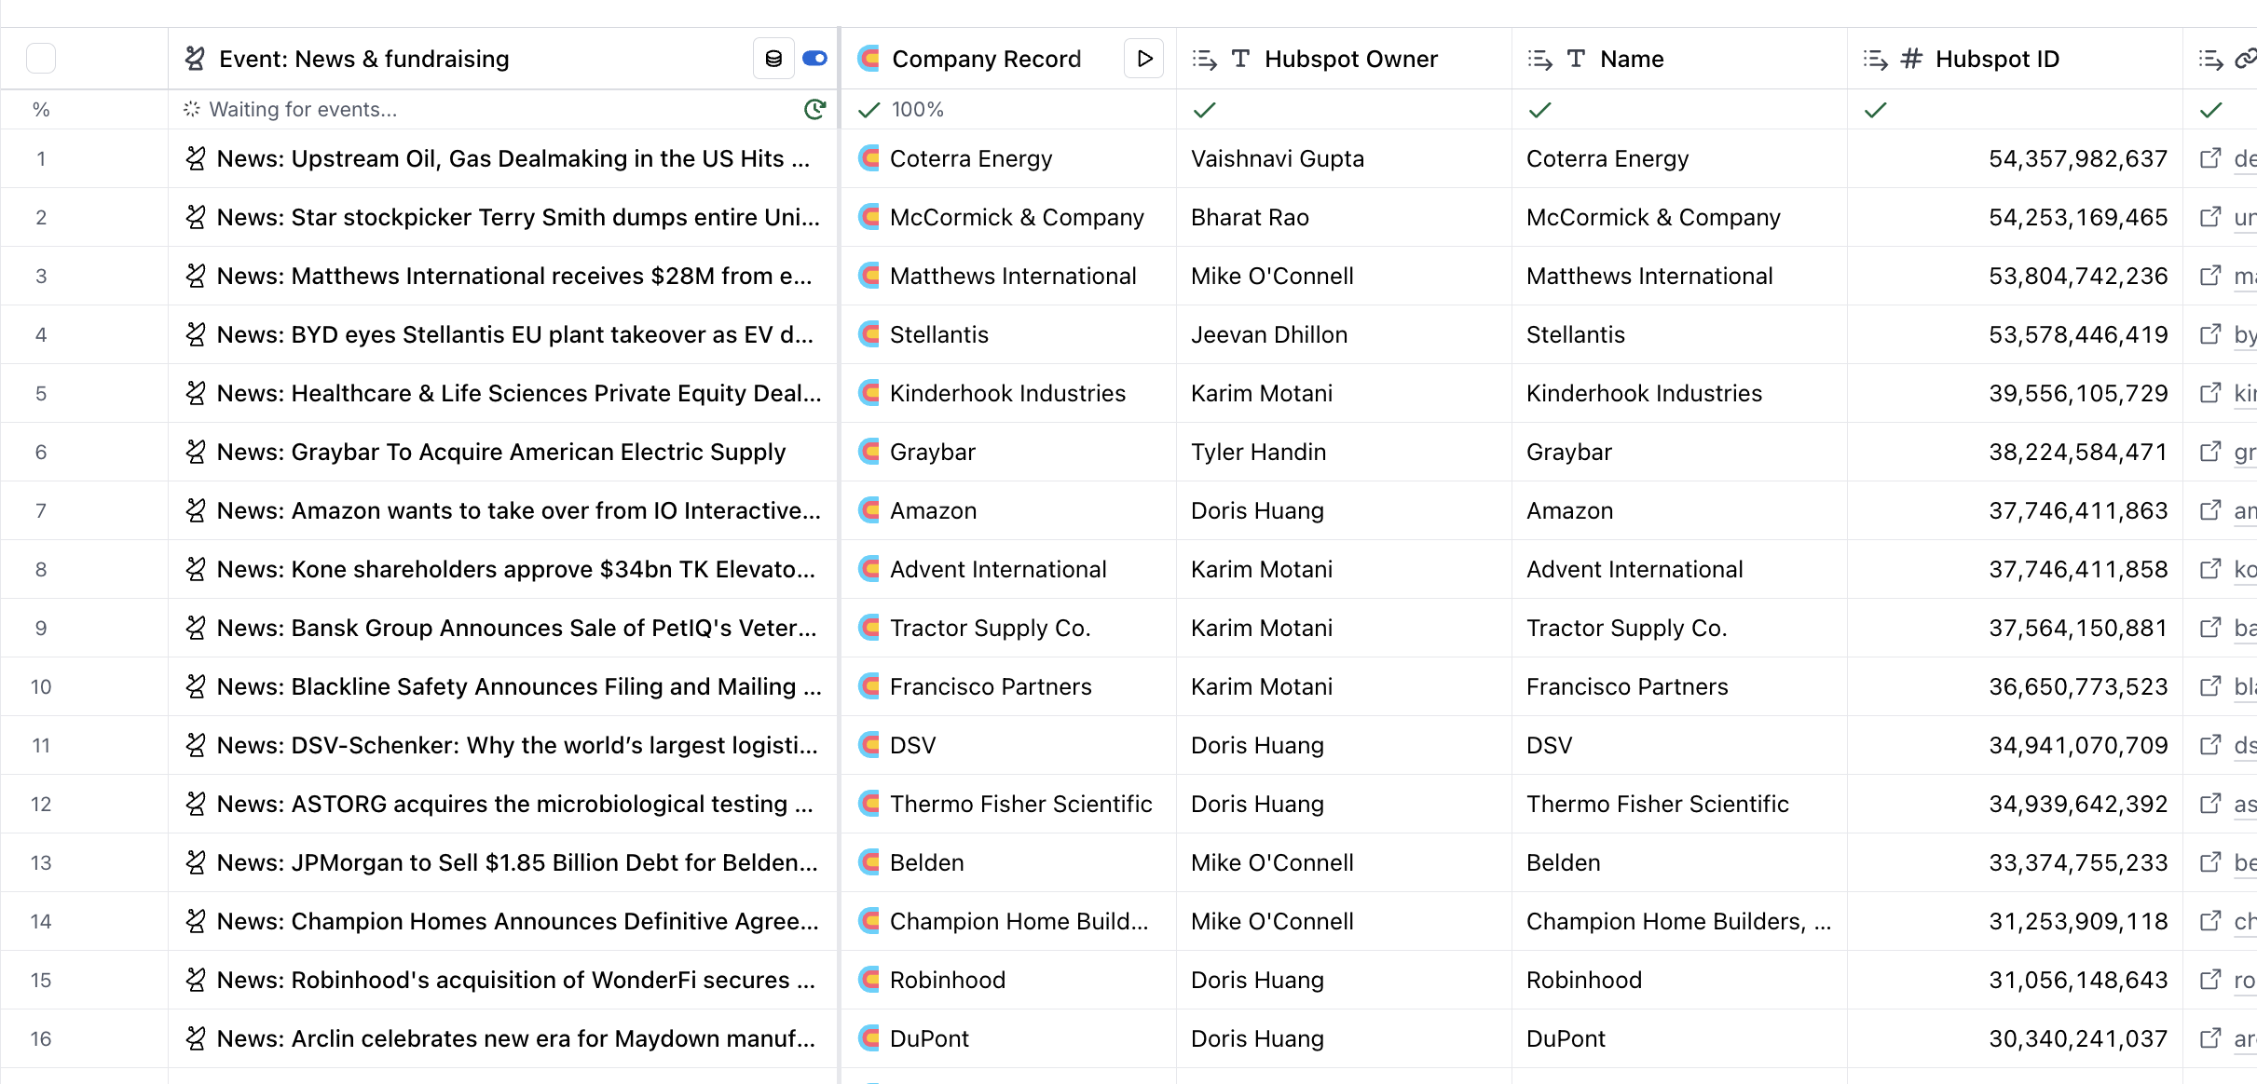Open external link icon for Matthews International row
Image resolution: width=2257 pixels, height=1084 pixels.
point(2210,276)
